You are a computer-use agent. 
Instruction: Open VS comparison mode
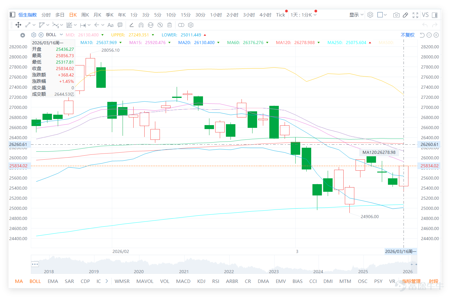coord(425,15)
